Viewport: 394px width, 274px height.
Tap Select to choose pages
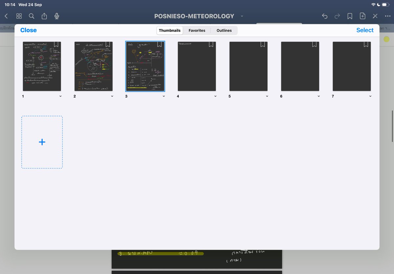[365, 30]
